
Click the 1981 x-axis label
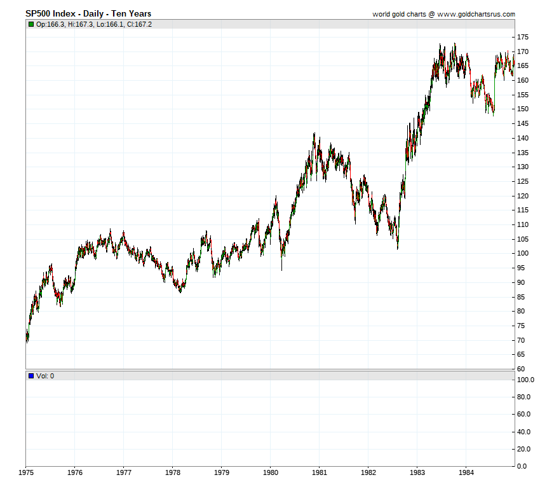[x=320, y=472]
